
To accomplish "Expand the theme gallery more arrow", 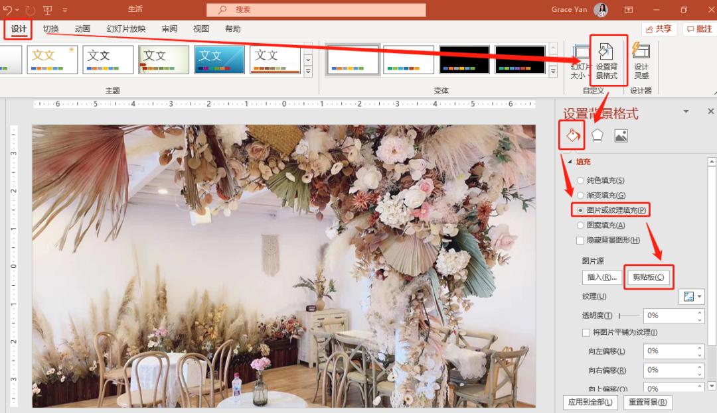I will [x=308, y=71].
